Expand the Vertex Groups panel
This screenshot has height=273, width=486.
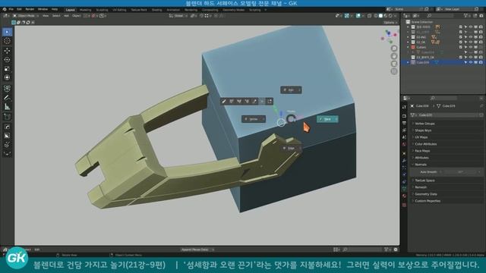tap(424, 124)
